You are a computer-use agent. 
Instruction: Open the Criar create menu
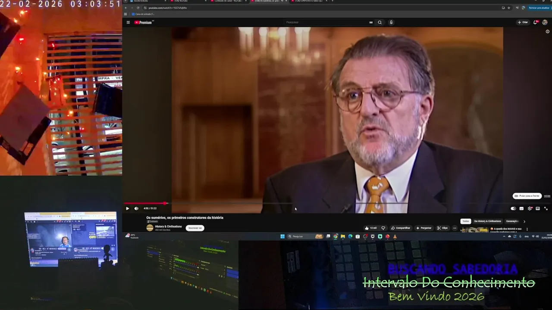pyautogui.click(x=523, y=22)
